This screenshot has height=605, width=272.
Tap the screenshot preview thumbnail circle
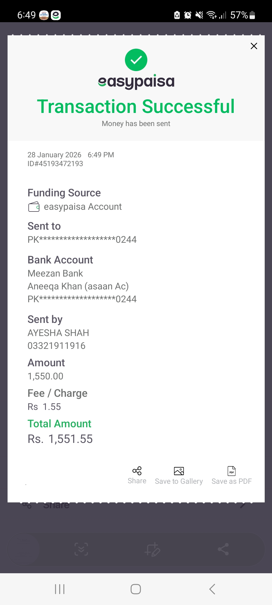tap(24, 549)
